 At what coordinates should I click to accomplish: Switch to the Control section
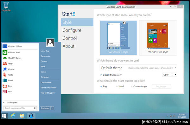coord(70,38)
